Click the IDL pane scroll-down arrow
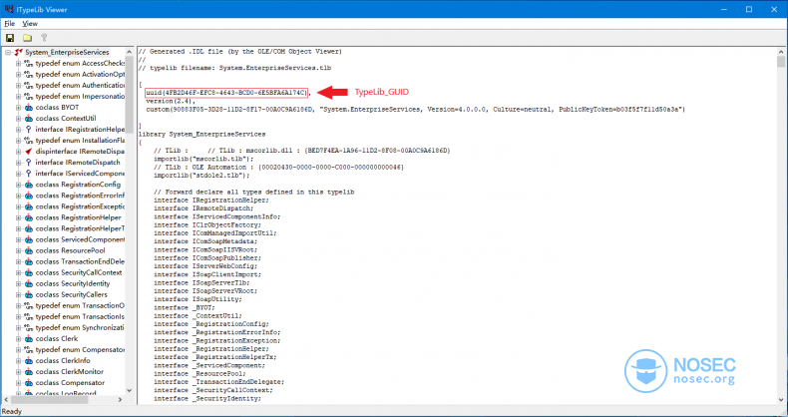The width and height of the screenshot is (788, 417). pos(781,400)
